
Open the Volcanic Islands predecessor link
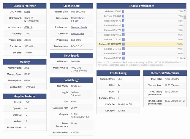tap(79, 27)
